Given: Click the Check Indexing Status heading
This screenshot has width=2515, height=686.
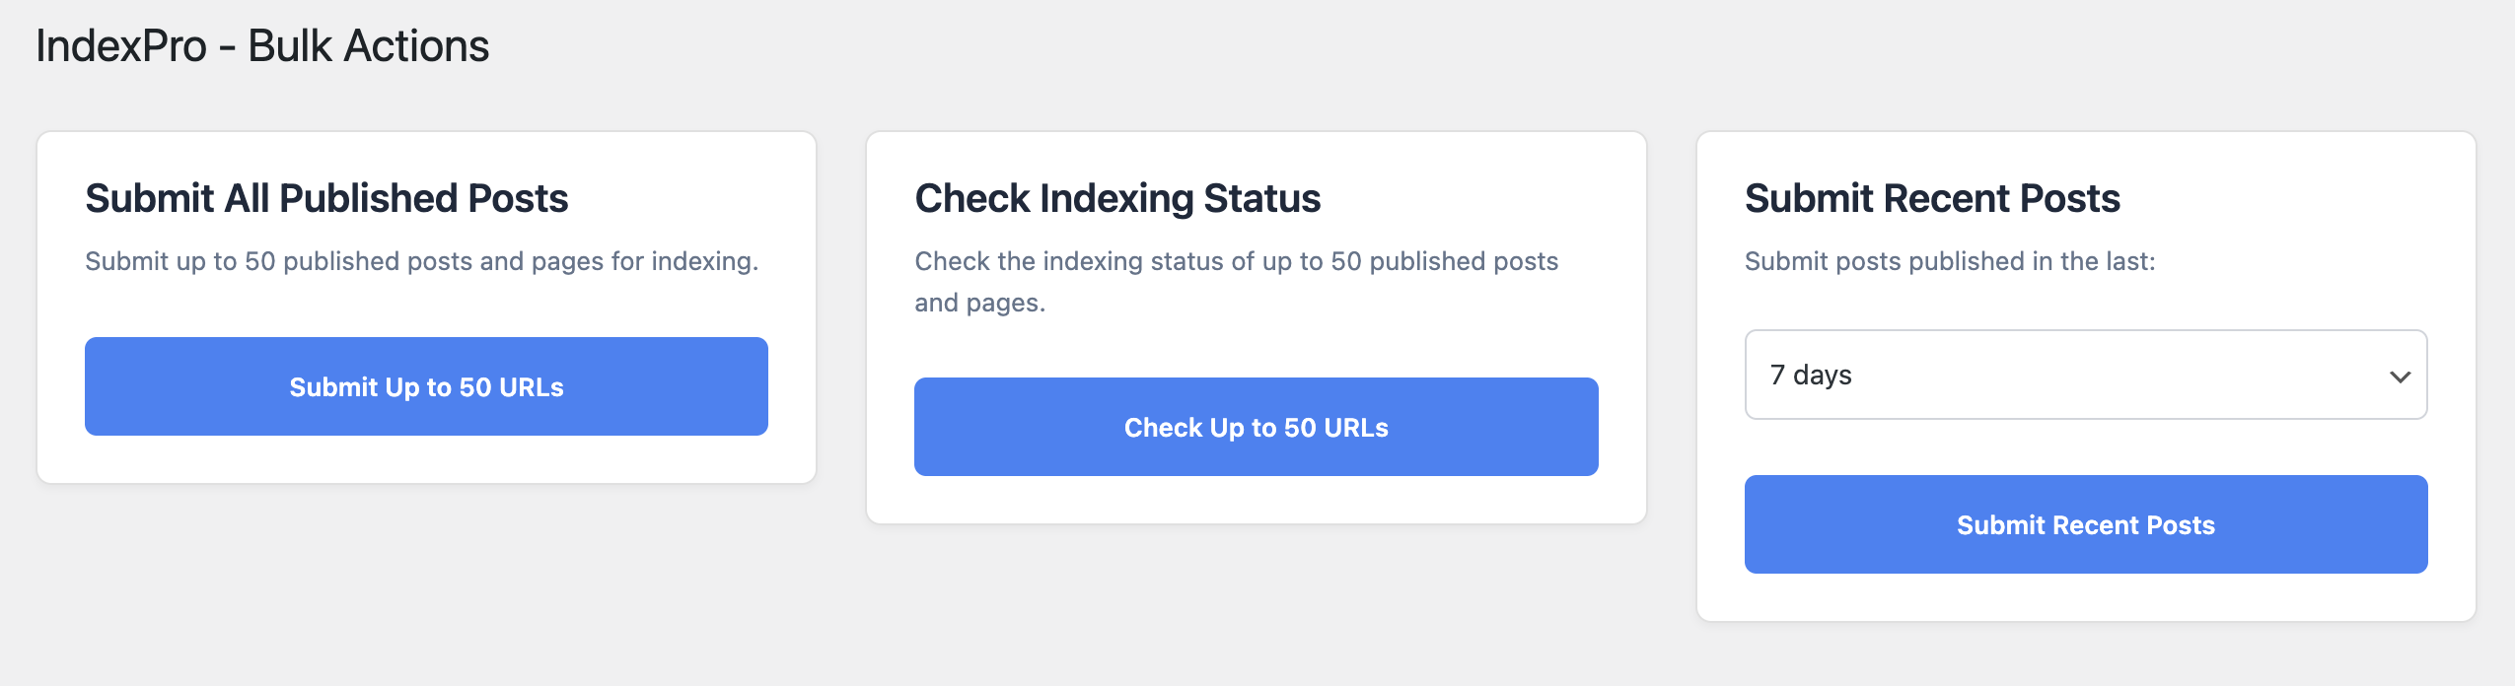Looking at the screenshot, I should pyautogui.click(x=1116, y=197).
